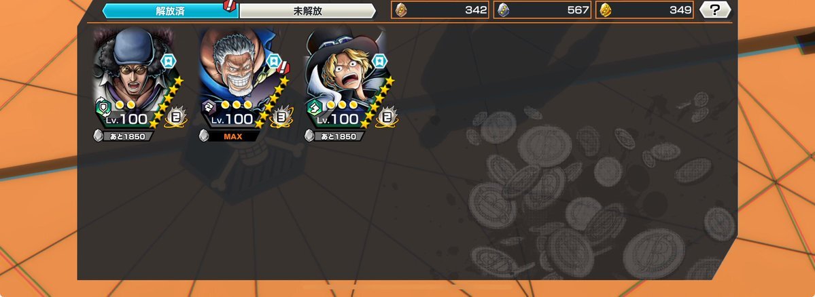The image size is (815, 297).
Task: Tap the level 3 boost badge on Garp
Action: coord(281,117)
